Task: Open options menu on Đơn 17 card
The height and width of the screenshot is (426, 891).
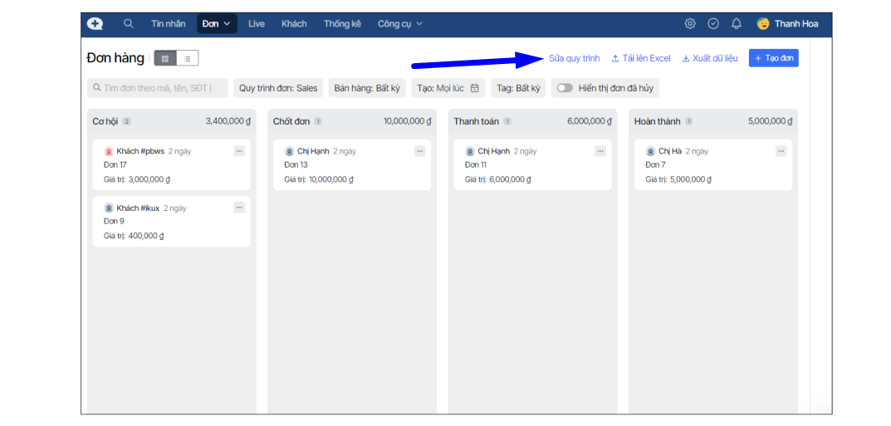Action: [x=239, y=151]
